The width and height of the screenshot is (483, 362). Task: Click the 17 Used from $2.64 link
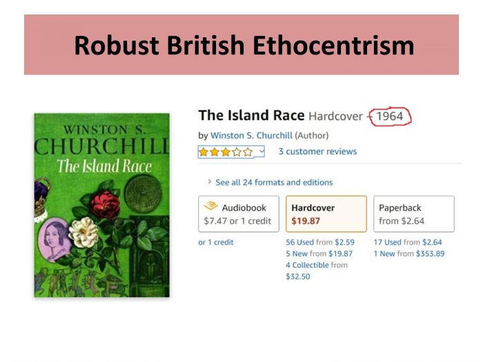[408, 242]
